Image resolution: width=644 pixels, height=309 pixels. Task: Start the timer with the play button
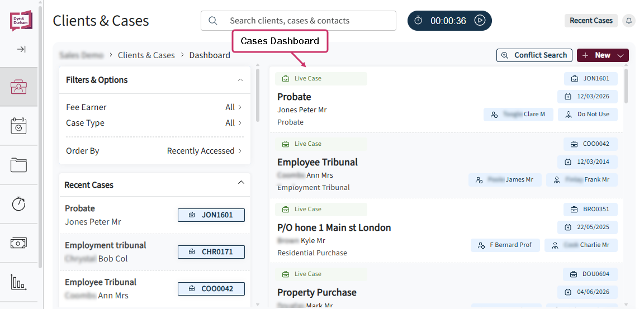tap(480, 20)
